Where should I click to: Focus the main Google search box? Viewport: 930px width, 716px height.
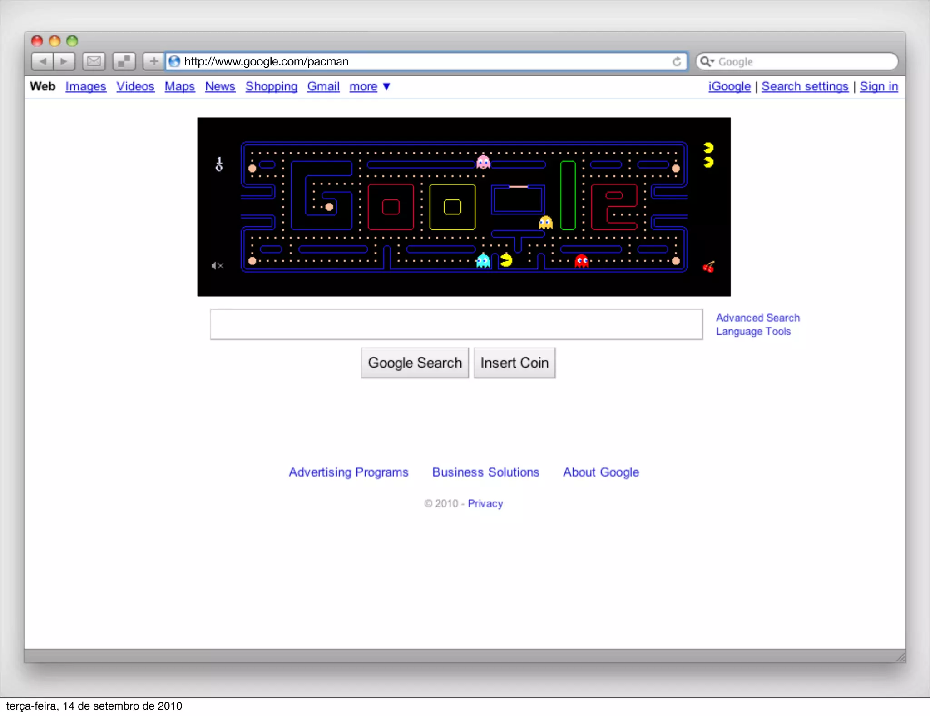click(x=456, y=324)
